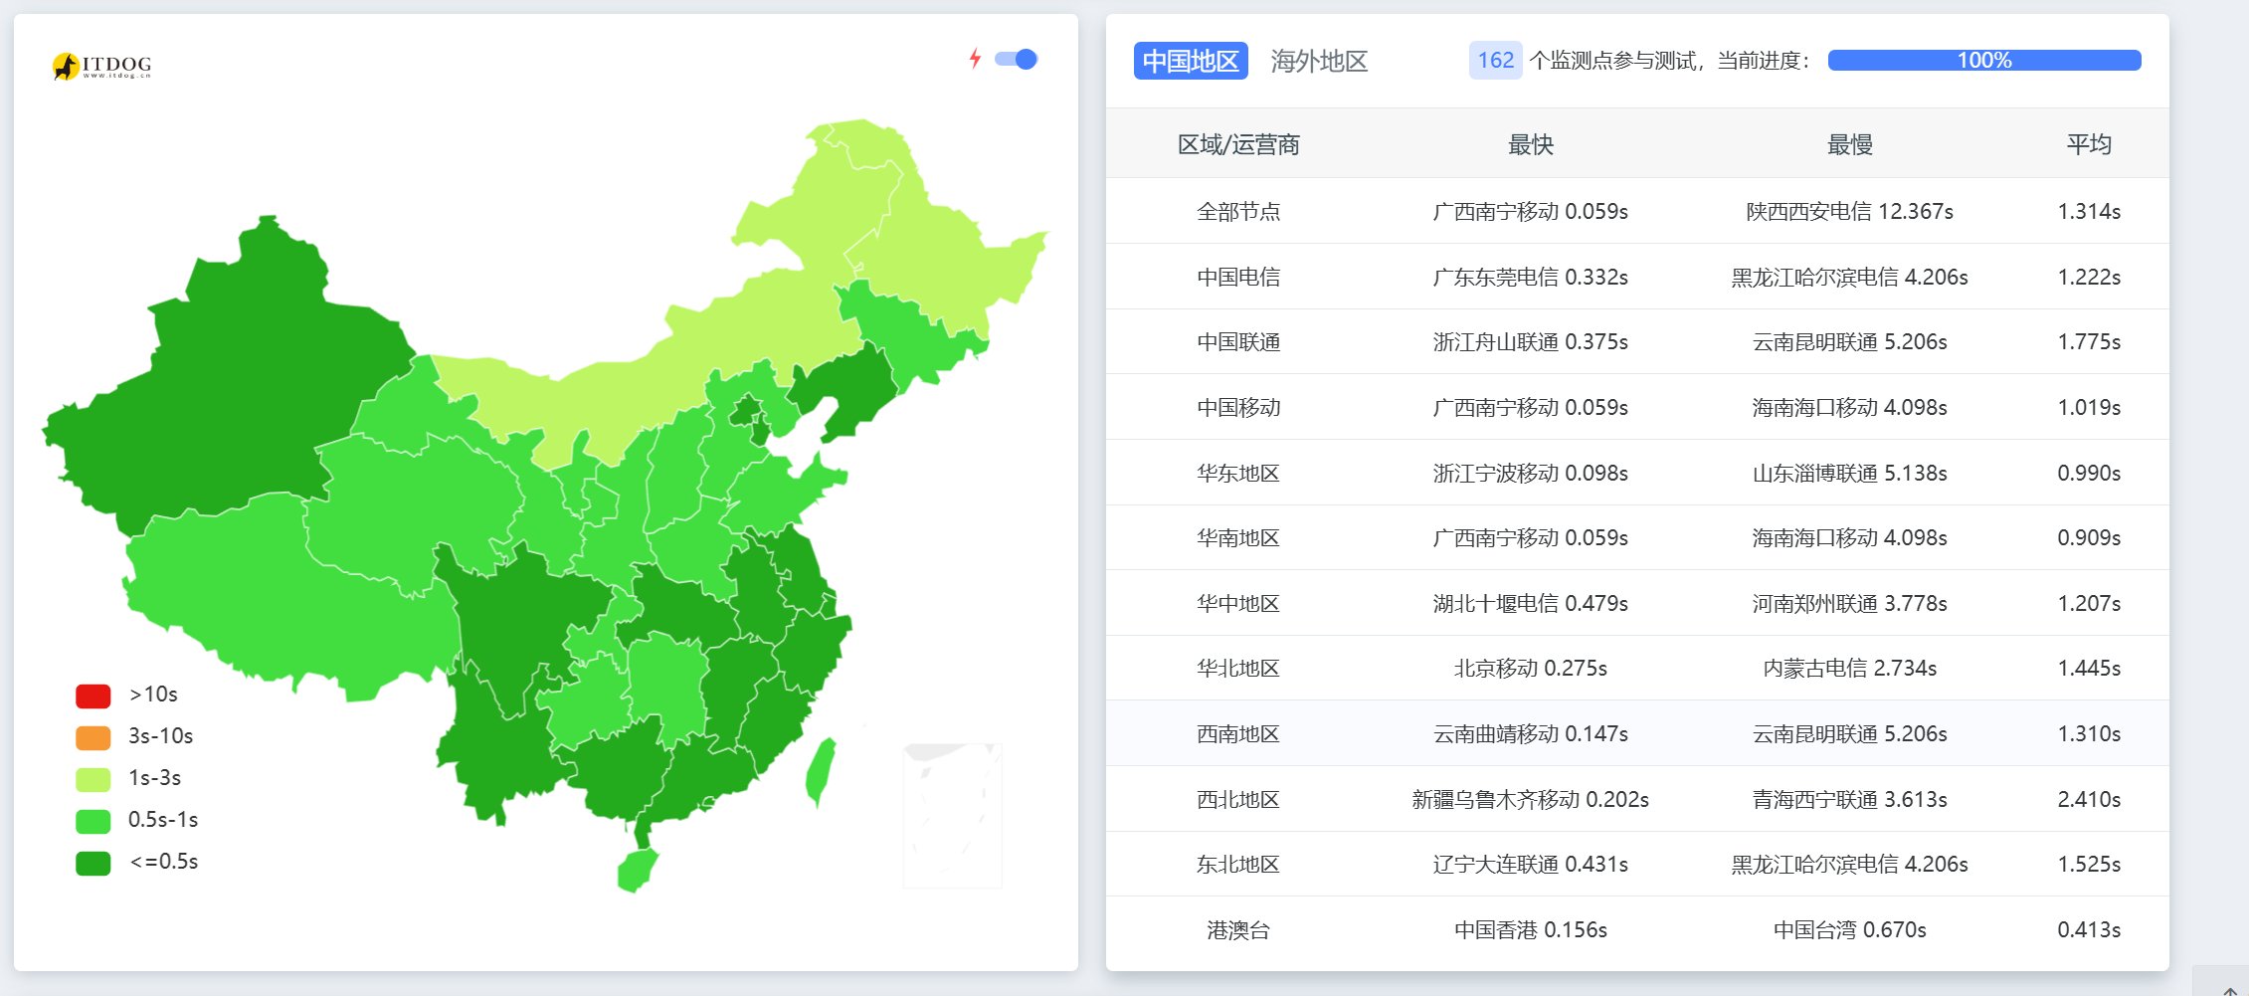
Task: Click the 港澳台 row label
Action: [1238, 929]
